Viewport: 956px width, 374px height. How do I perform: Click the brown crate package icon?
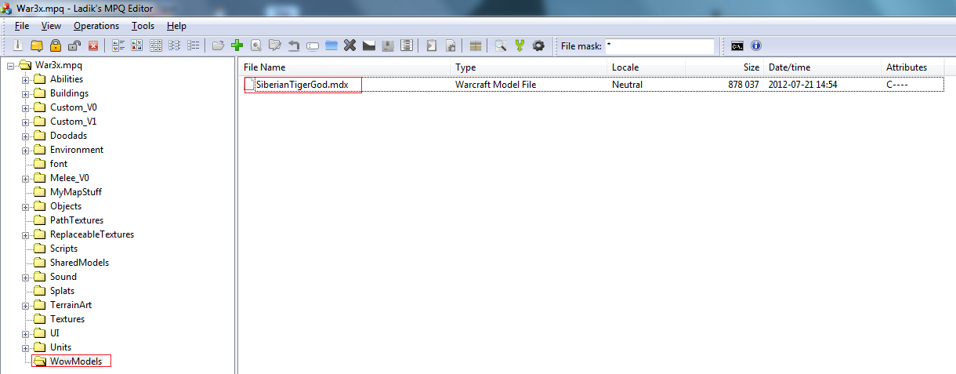point(476,46)
